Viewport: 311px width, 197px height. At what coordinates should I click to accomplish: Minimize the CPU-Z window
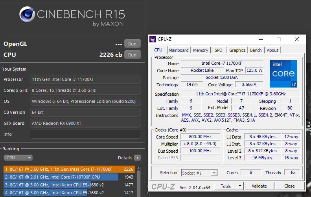click(260, 39)
